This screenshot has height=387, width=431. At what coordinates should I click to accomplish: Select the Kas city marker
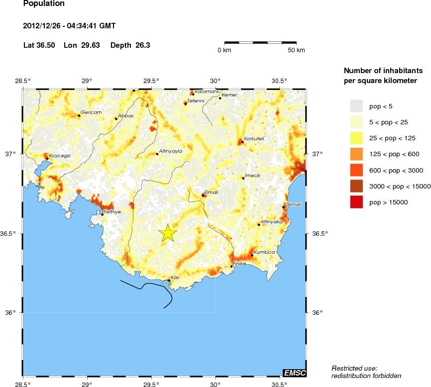pyautogui.click(x=169, y=281)
